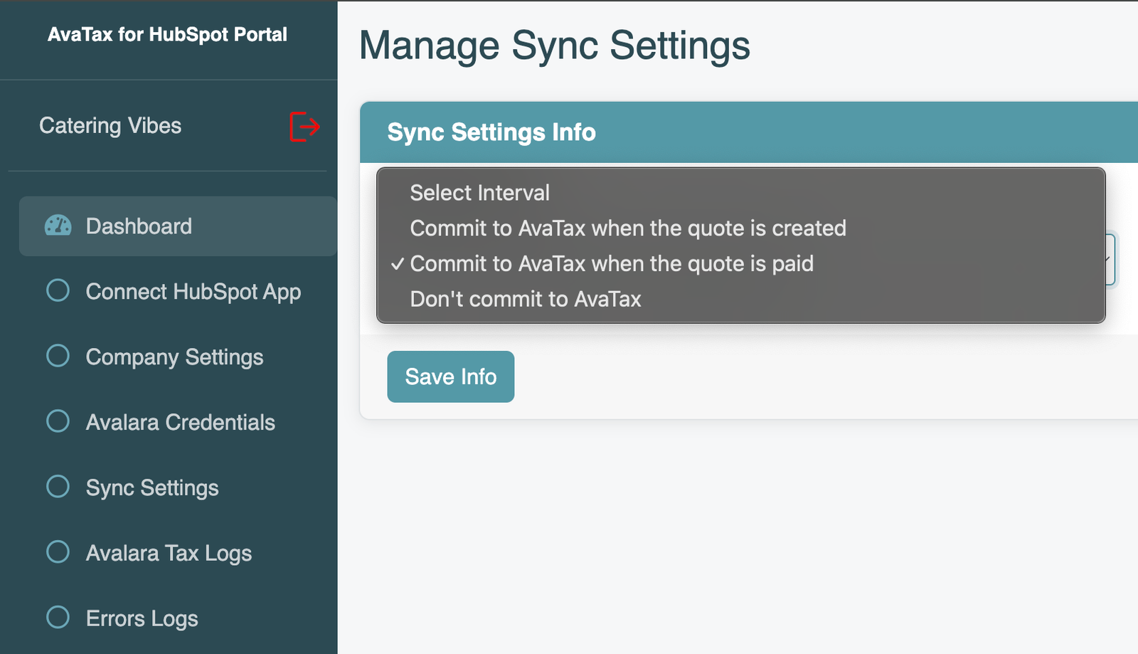Click the Manage Sync Settings heading
Viewport: 1138px width, 654px height.
click(556, 46)
